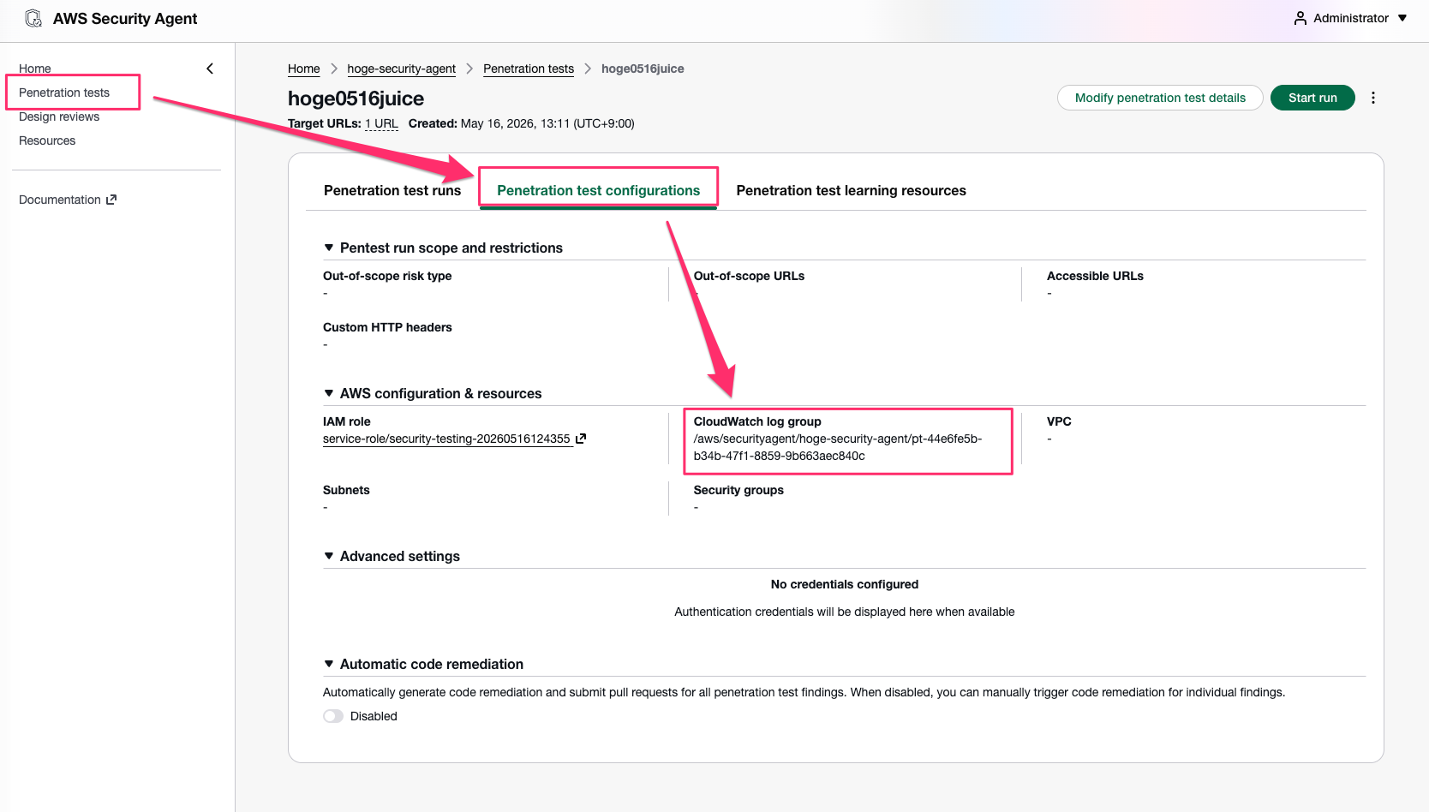Click the Penetration tests breadcrumb link

click(x=529, y=69)
